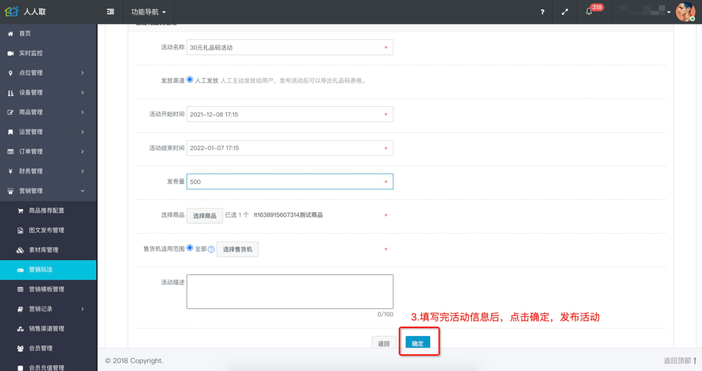Click the help icon next to 全部
Screen dimensions: 702x371
(211, 249)
